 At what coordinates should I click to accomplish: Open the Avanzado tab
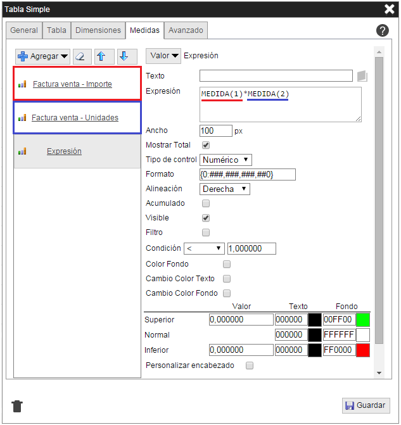click(186, 30)
